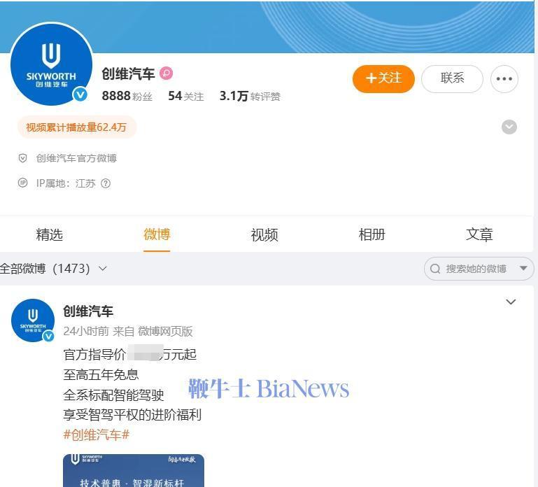The height and width of the screenshot is (487, 538).
Task: Open the search box dropdown arrow
Action: point(523,269)
